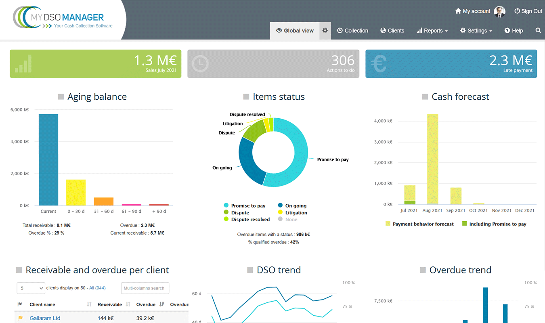The image size is (545, 323).
Task: Open the search magnifier icon
Action: point(538,31)
